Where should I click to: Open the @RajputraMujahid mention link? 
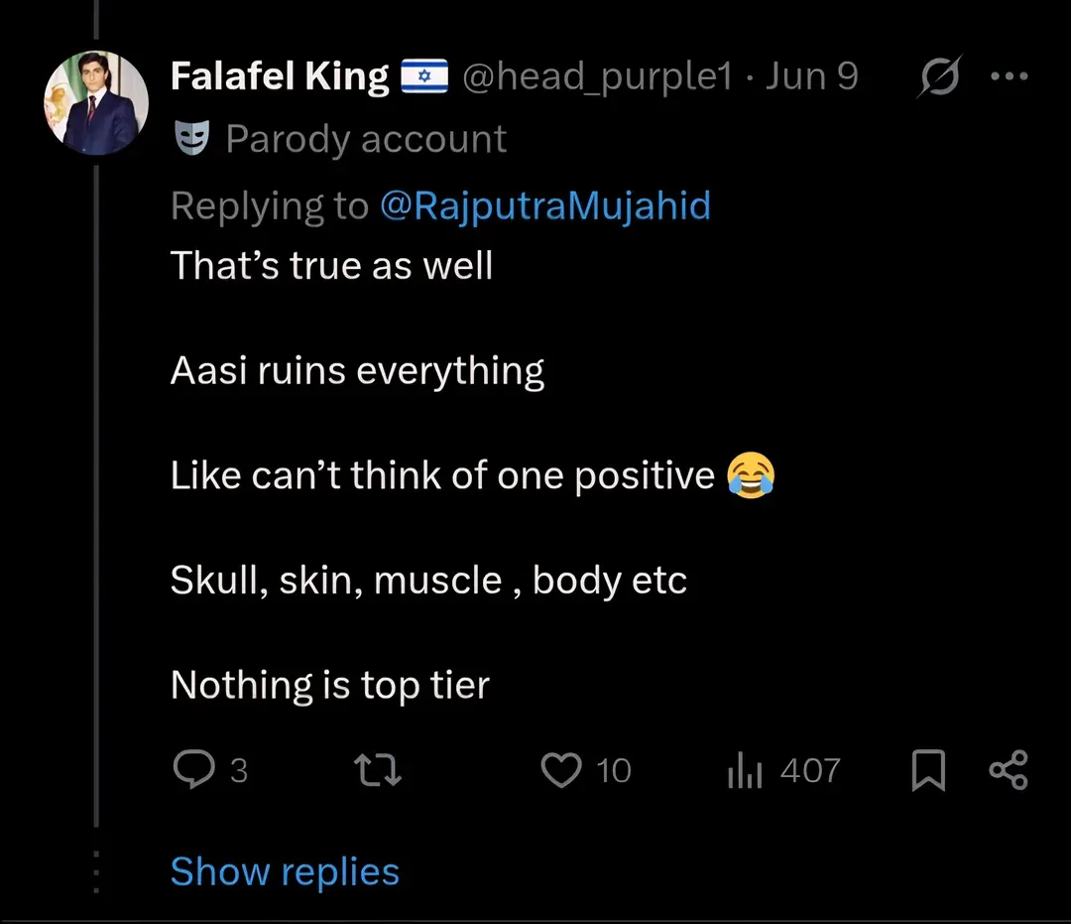click(545, 206)
